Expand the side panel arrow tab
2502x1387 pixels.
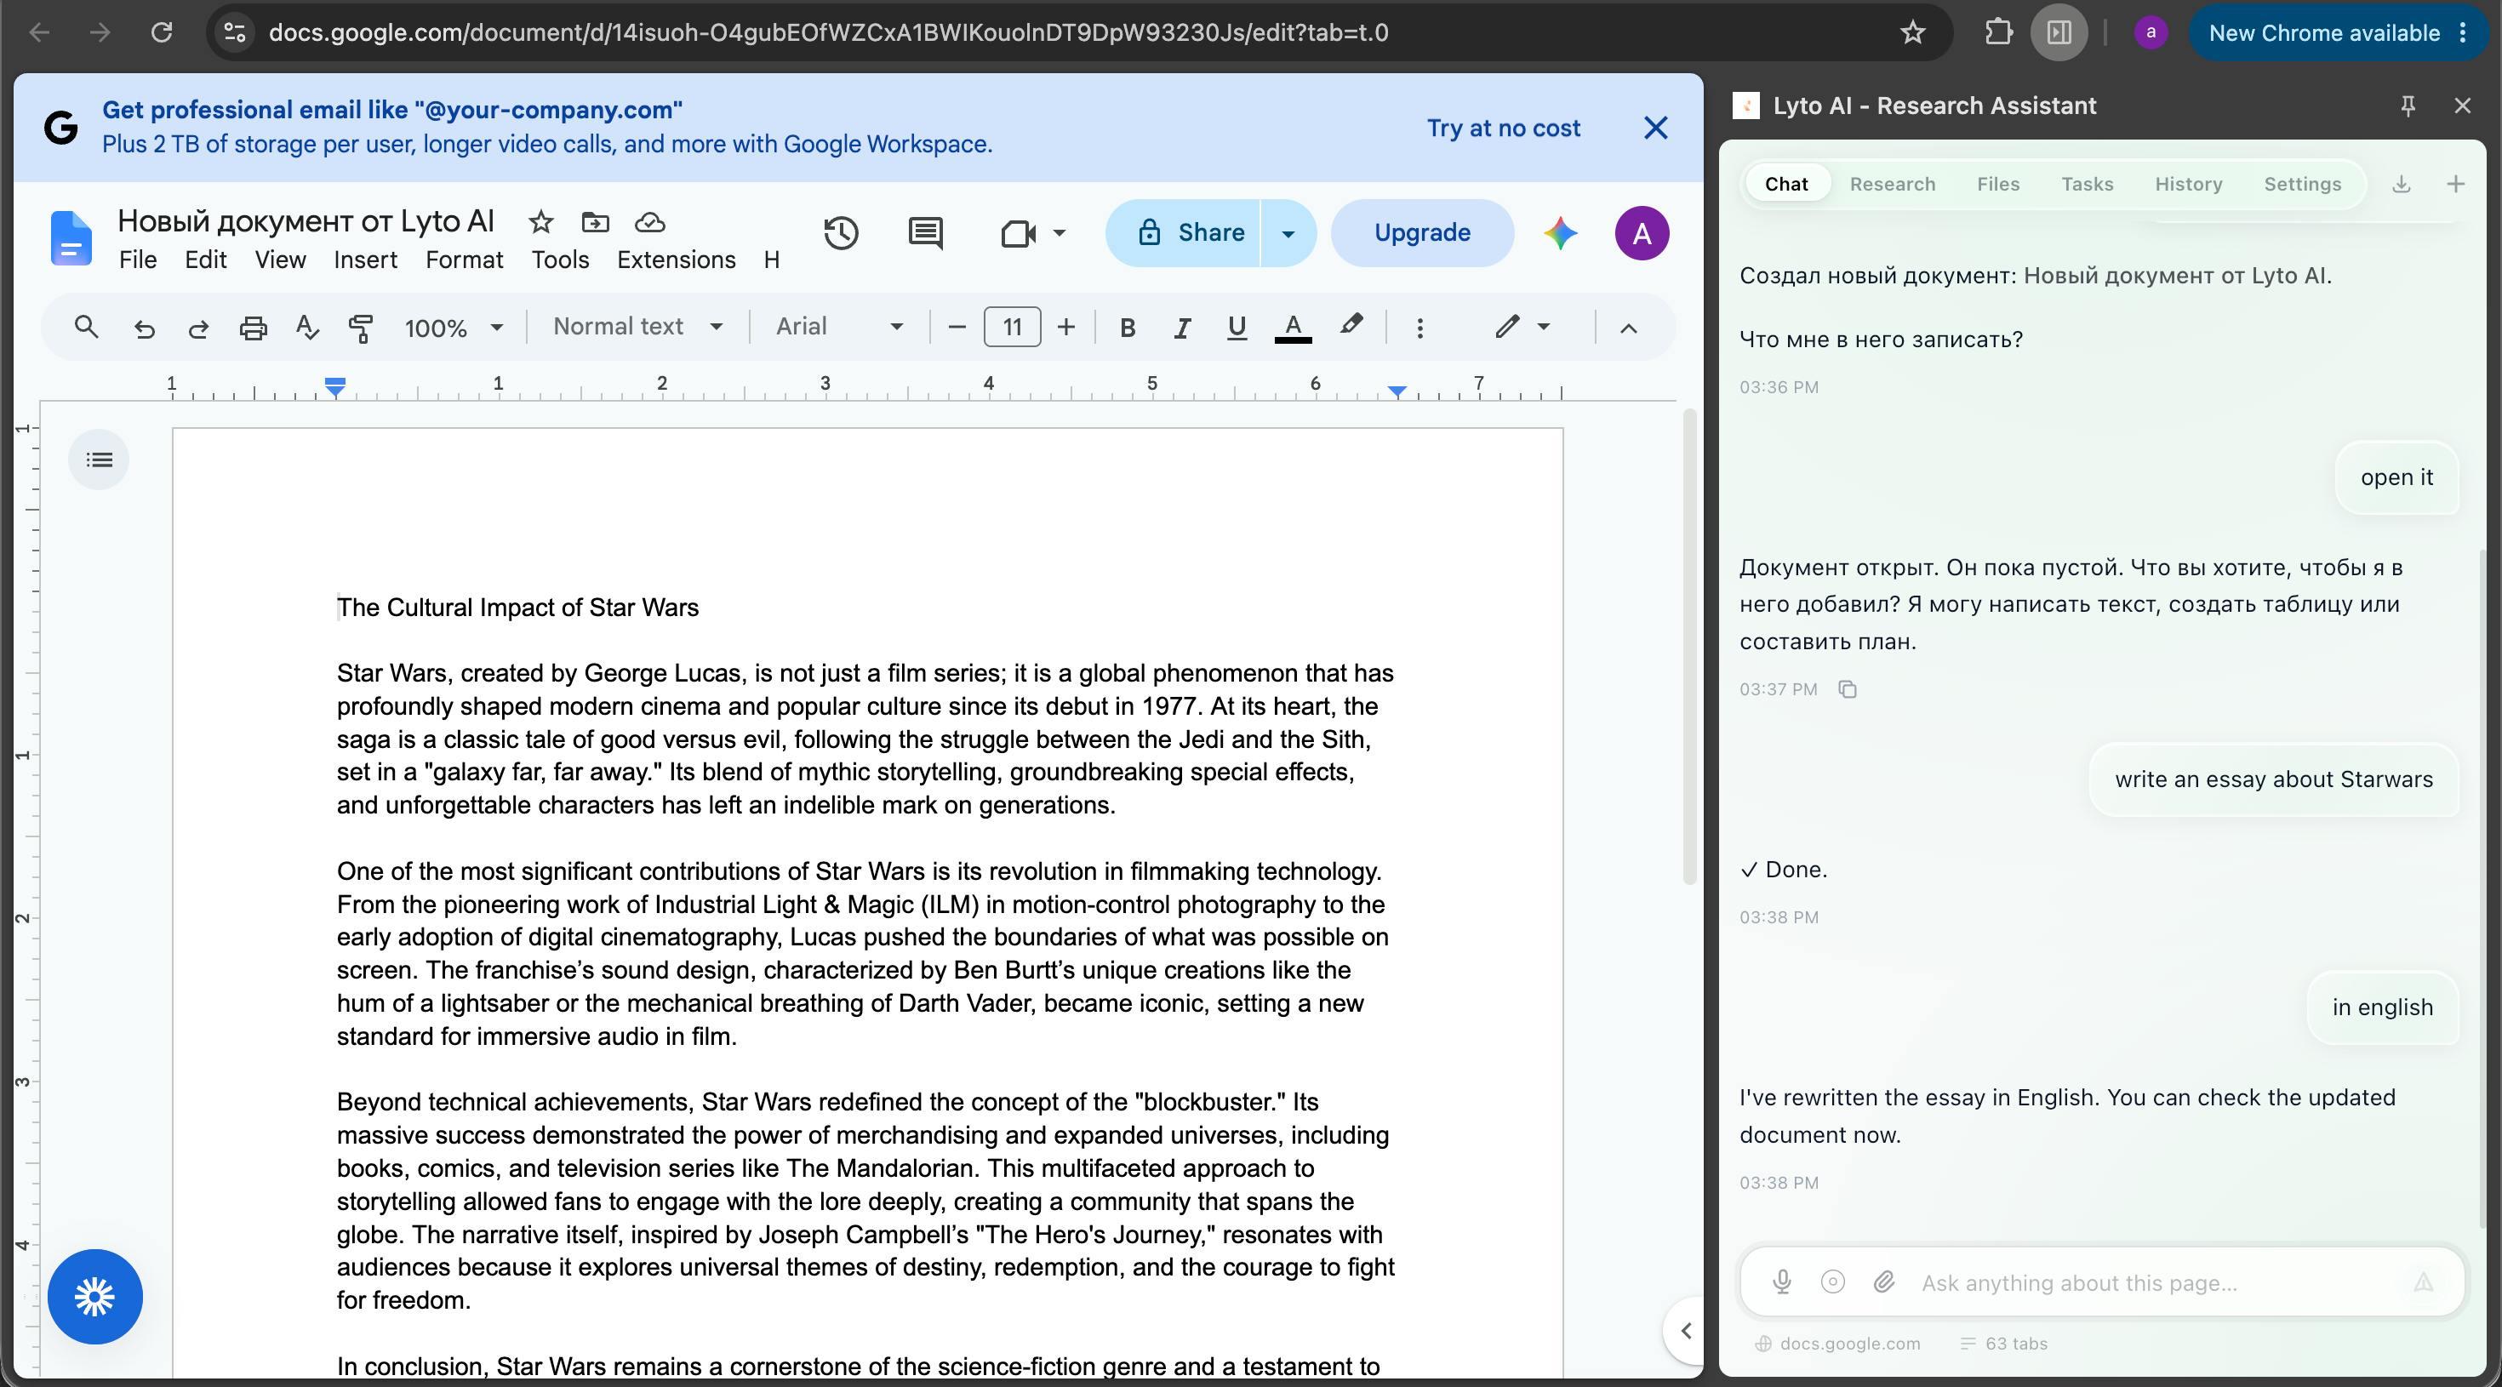click(x=1685, y=1331)
